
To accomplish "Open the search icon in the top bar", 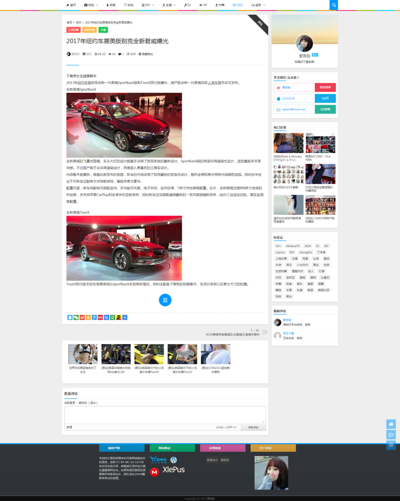I will 333,5.
